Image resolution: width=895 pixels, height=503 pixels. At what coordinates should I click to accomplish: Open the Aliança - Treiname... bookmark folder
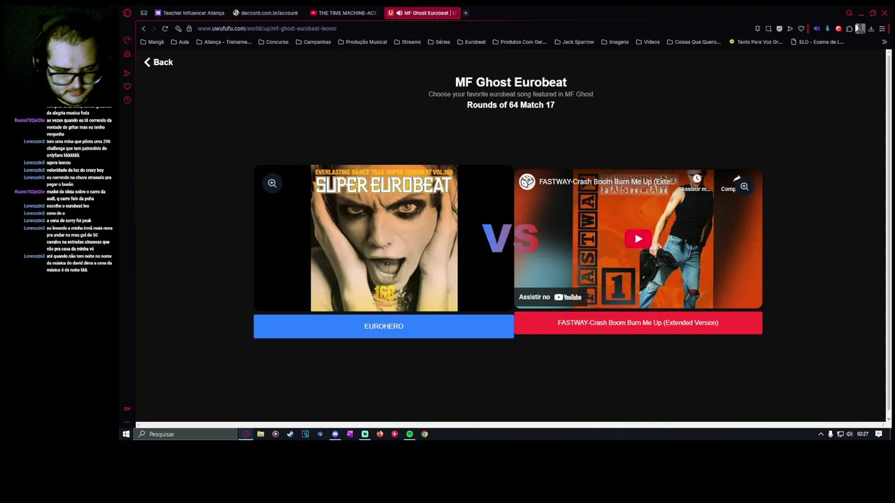tap(223, 42)
